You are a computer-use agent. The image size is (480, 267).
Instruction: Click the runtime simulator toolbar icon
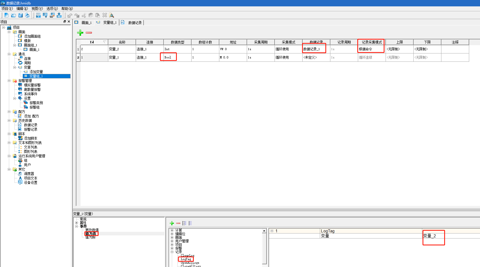[x=52, y=15]
